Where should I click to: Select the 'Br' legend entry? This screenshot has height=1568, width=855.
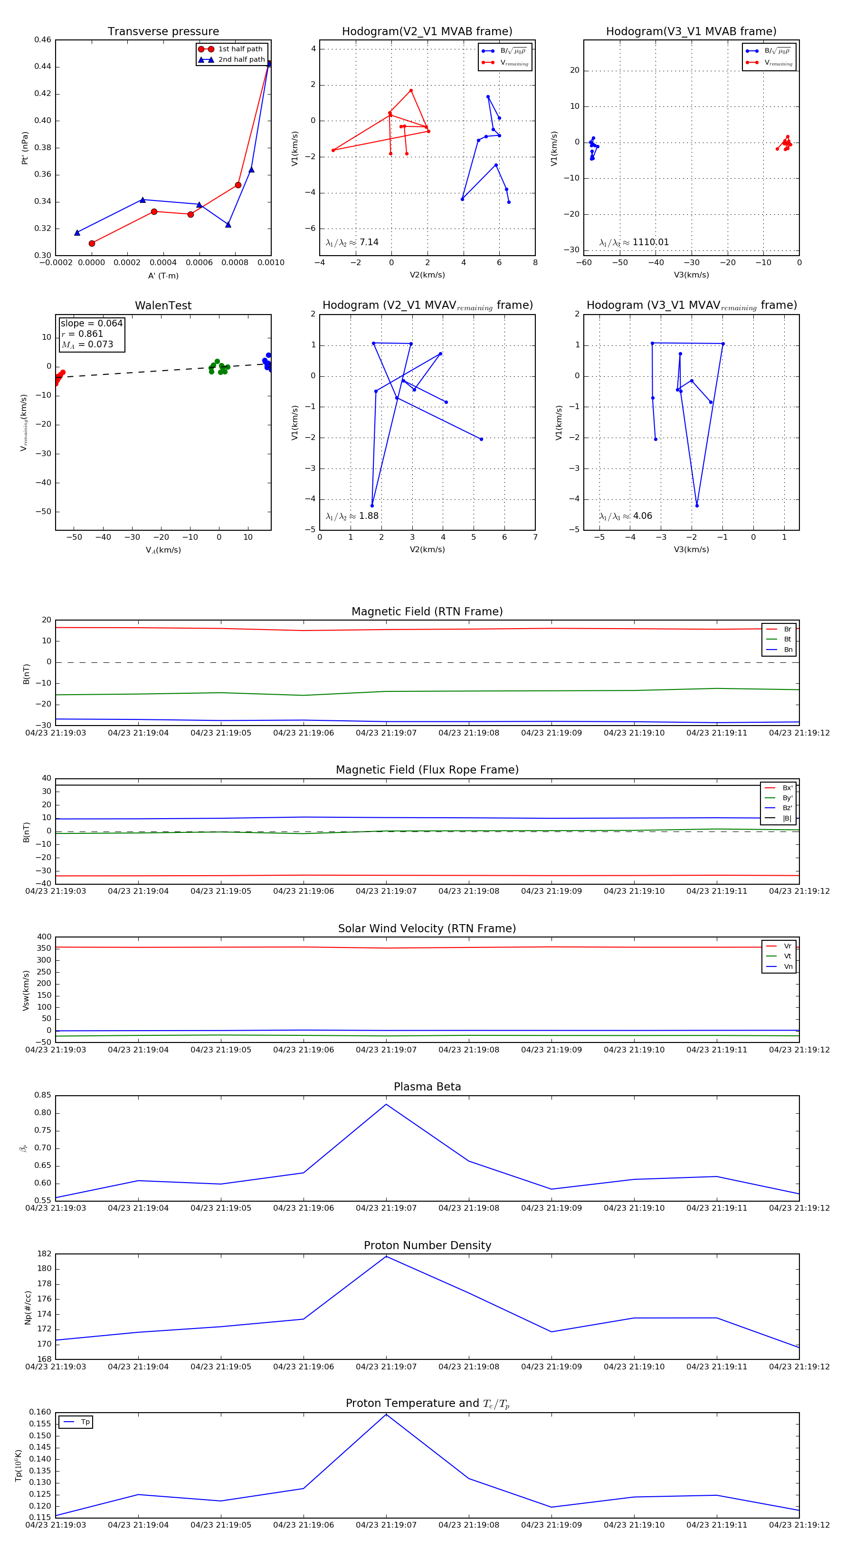[779, 630]
